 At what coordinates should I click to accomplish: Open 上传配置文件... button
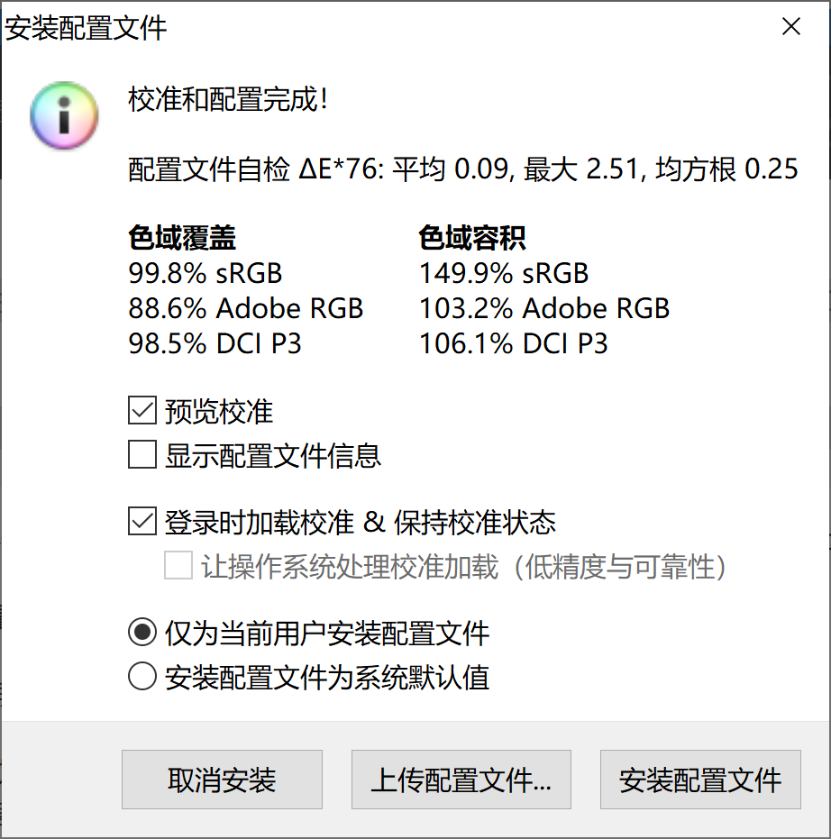coord(461,780)
